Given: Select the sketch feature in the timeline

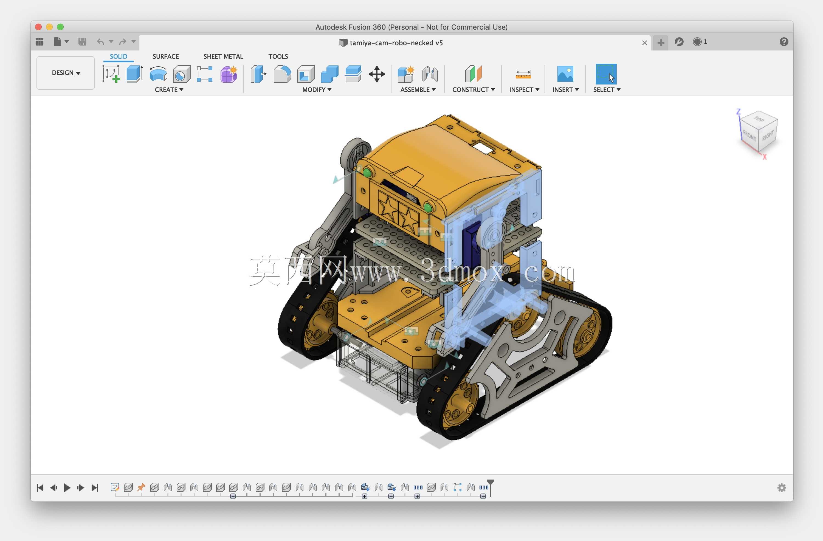Looking at the screenshot, I should click(x=115, y=487).
